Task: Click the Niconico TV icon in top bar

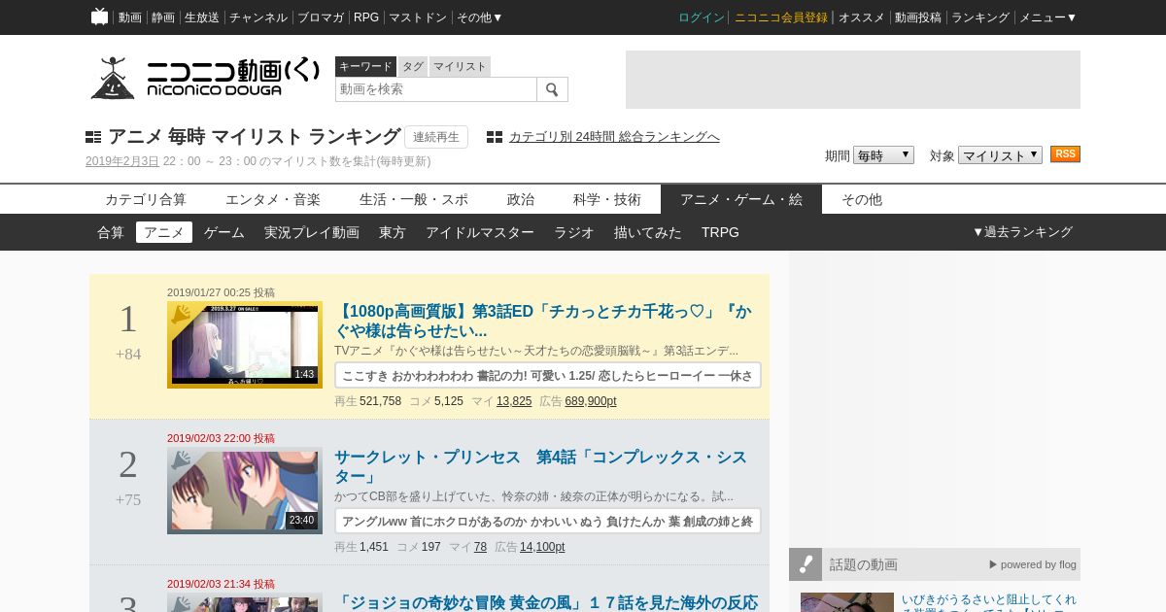Action: pos(99,17)
